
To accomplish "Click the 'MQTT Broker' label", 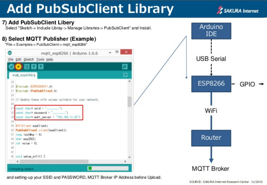I will coord(210,168).
